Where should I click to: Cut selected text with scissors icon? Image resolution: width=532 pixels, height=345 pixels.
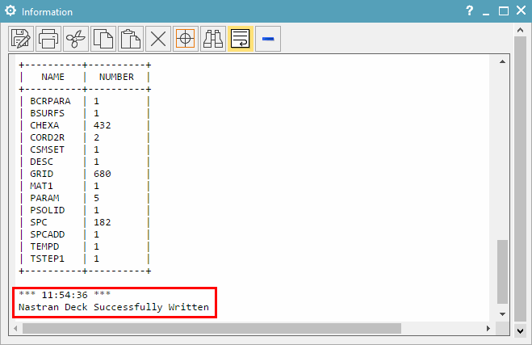(76, 39)
